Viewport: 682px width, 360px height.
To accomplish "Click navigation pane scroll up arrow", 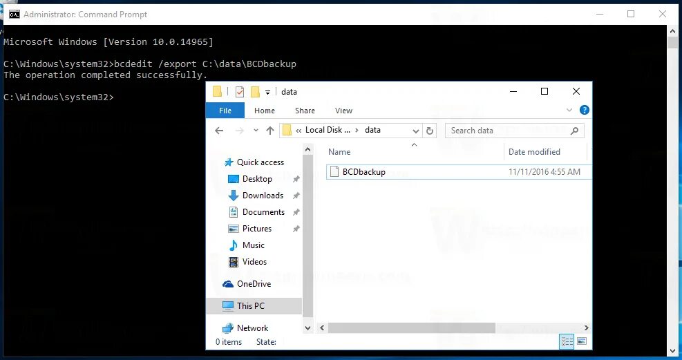I will point(308,149).
